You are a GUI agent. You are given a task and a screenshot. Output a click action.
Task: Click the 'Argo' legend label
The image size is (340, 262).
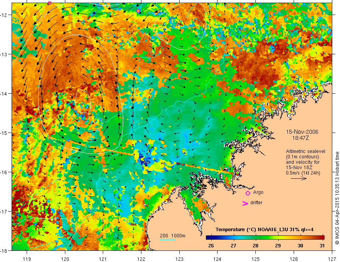[x=258, y=192]
